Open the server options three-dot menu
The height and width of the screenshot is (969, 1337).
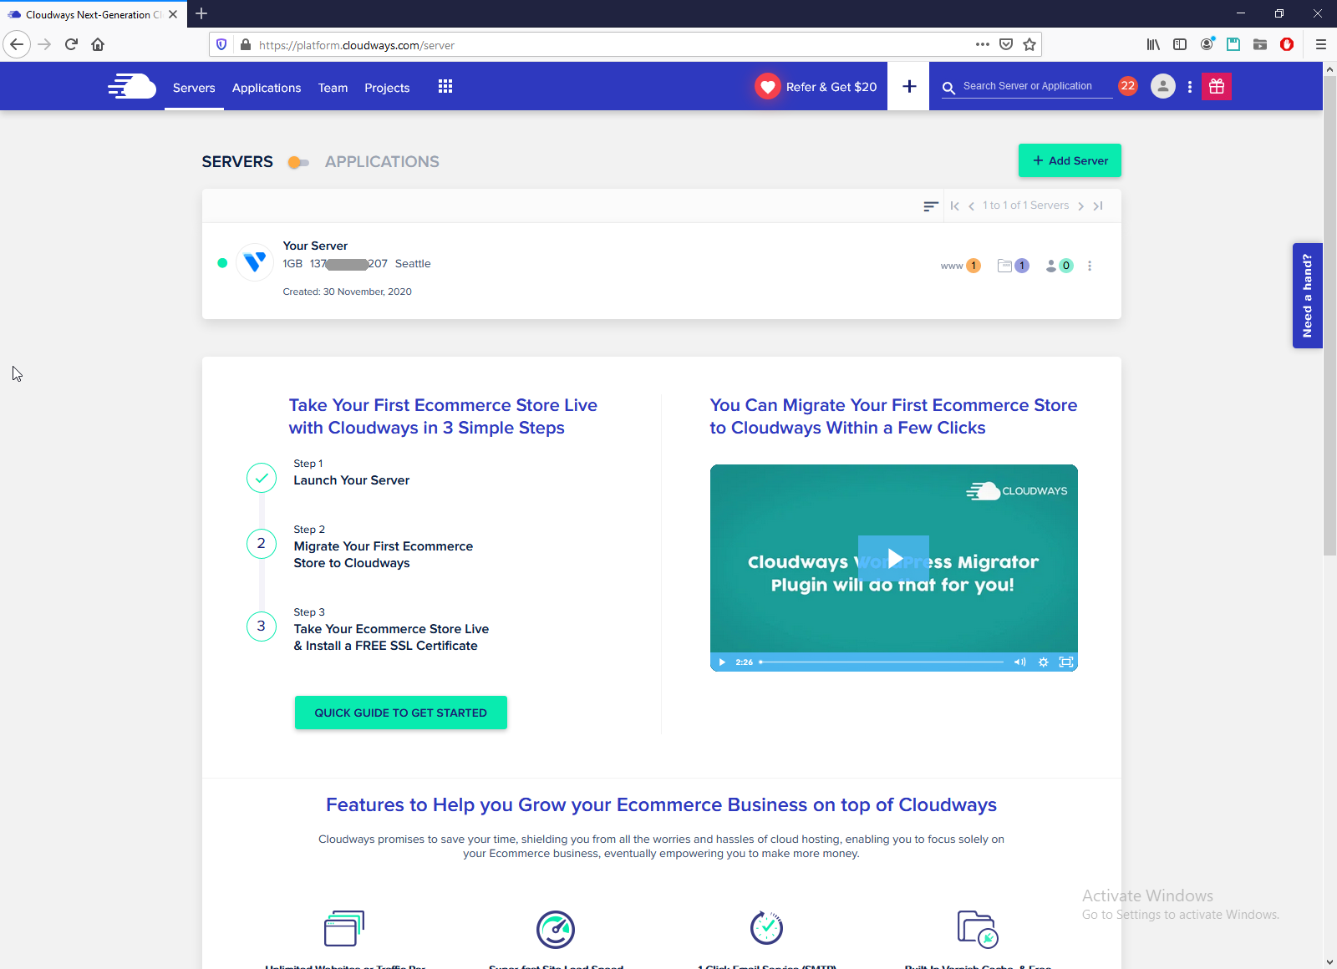point(1090,266)
